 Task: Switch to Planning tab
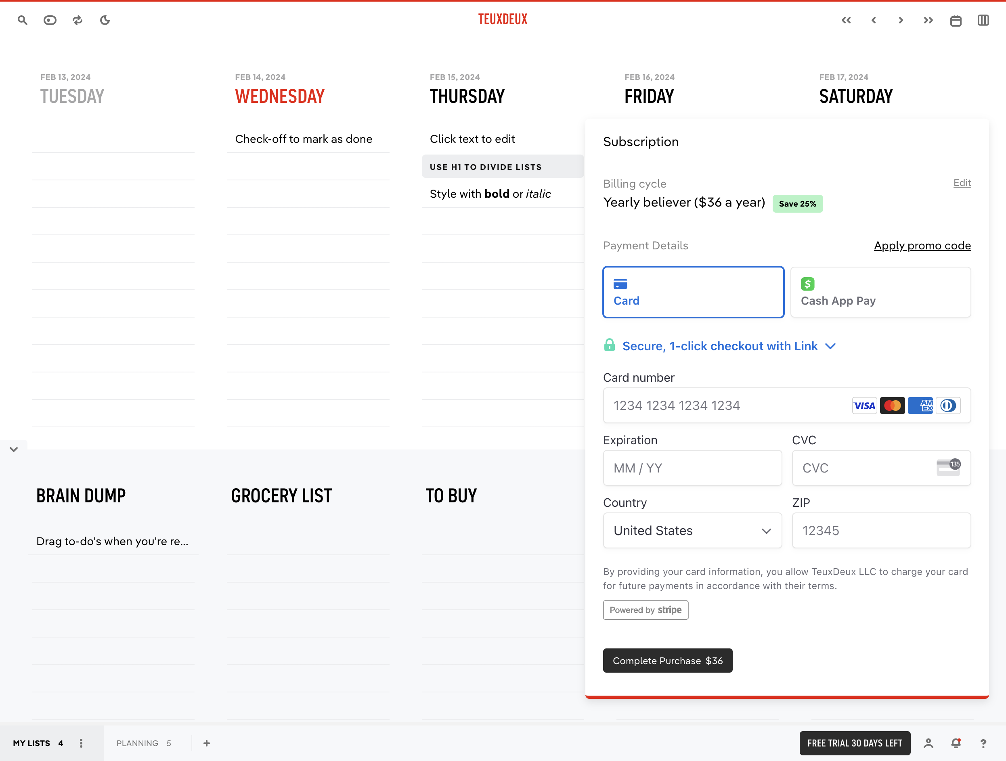click(144, 743)
